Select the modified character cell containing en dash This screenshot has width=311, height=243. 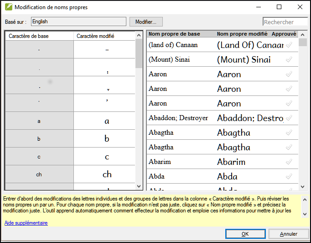(x=104, y=50)
